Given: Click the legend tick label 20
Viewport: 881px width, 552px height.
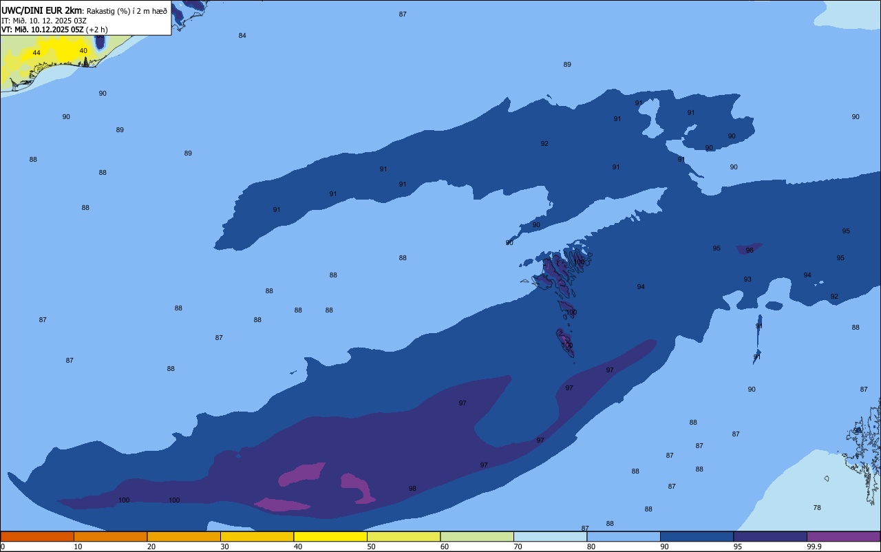Looking at the screenshot, I should coord(151,546).
